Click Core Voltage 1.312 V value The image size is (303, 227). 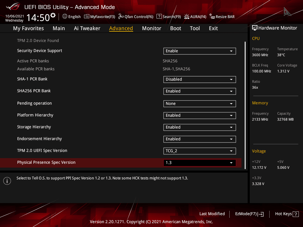coord(283,71)
